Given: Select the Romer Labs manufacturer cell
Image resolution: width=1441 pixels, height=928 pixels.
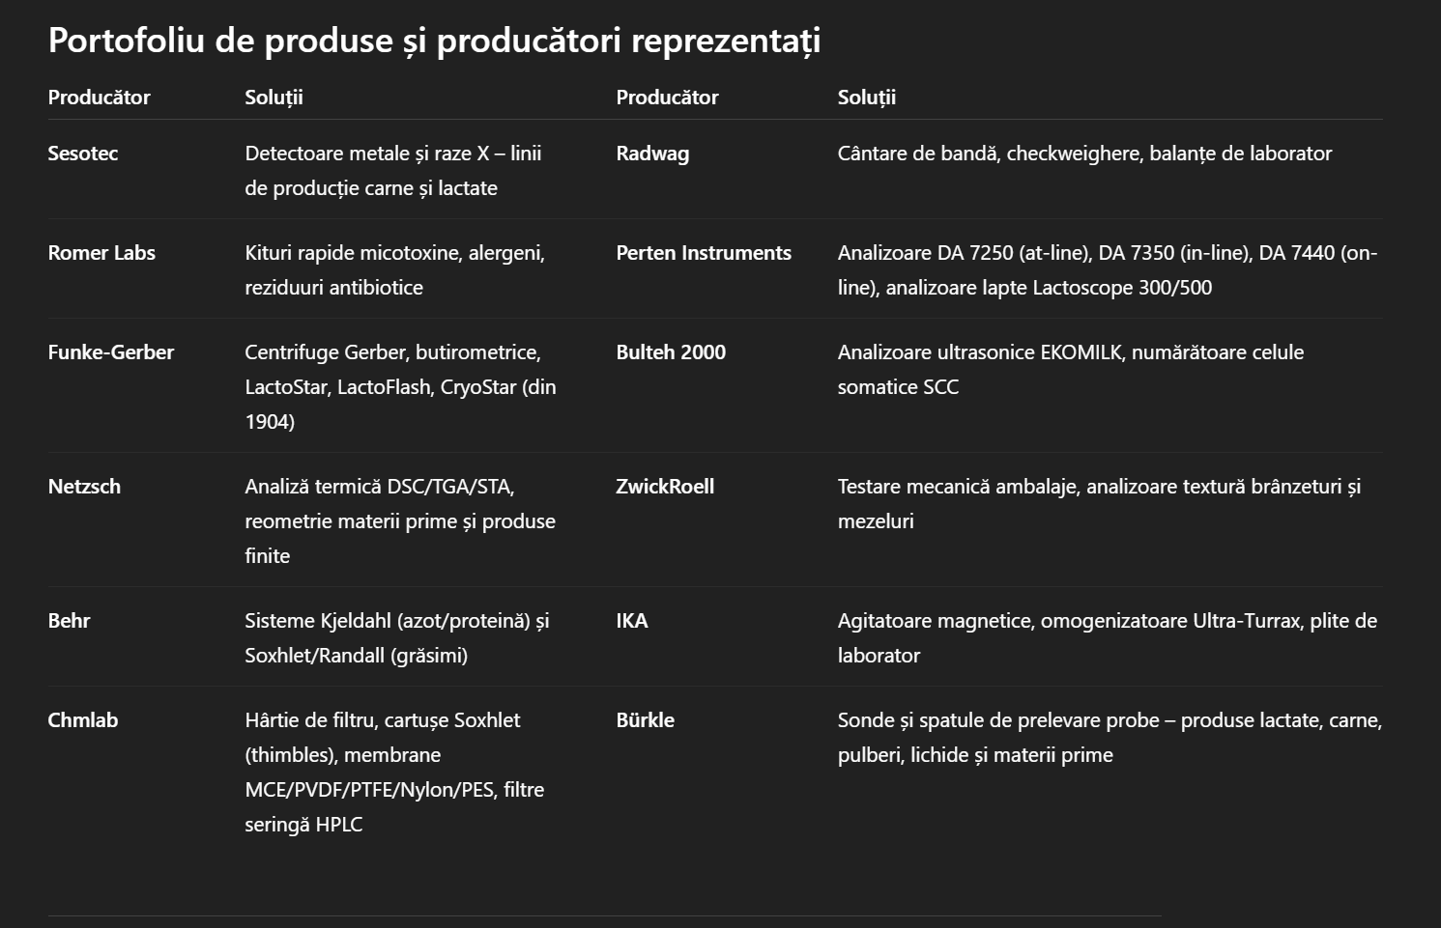Looking at the screenshot, I should [x=101, y=253].
